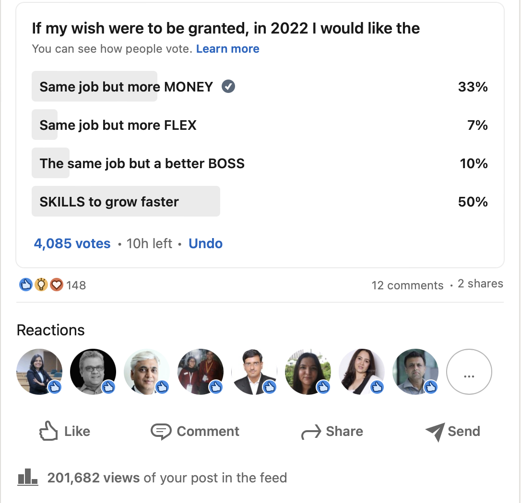Open the bar chart views analytics icon
The width and height of the screenshot is (521, 503).
27,477
